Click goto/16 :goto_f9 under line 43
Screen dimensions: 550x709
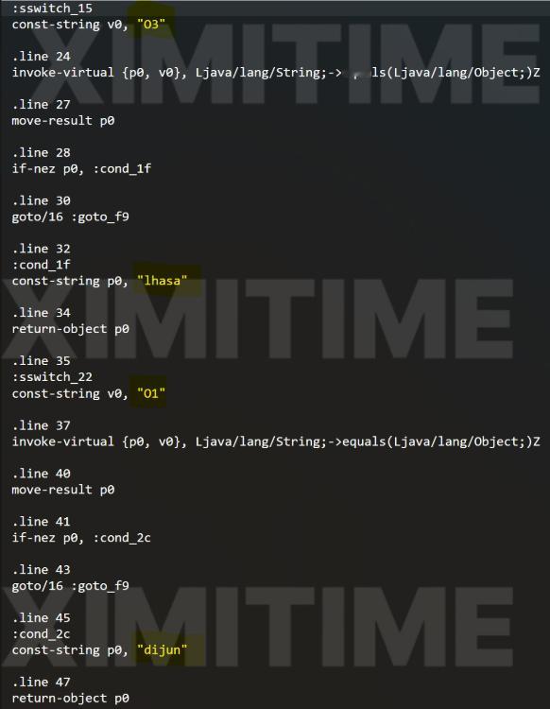(71, 585)
